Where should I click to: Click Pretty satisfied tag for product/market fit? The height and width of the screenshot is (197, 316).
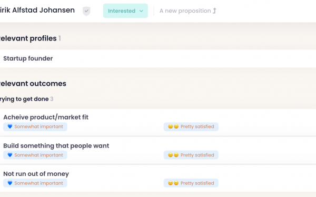[x=191, y=126]
